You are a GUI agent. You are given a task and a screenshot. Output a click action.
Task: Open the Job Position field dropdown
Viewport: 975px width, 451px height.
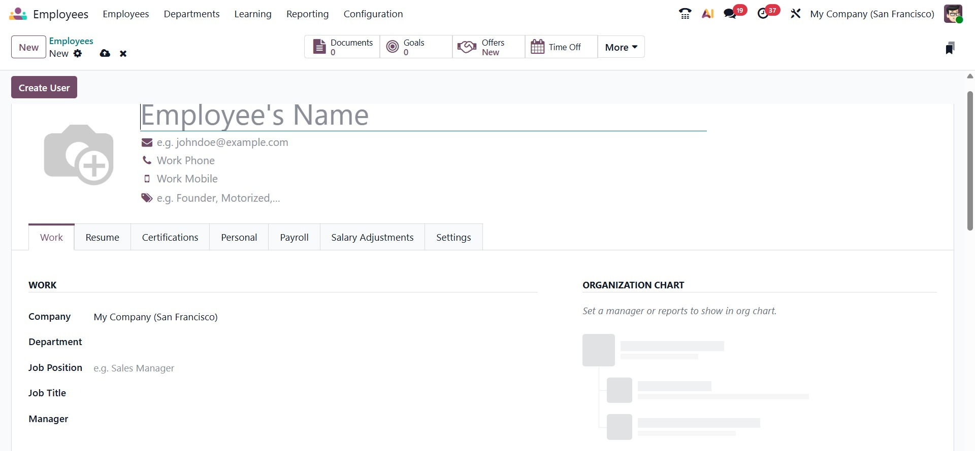click(315, 368)
